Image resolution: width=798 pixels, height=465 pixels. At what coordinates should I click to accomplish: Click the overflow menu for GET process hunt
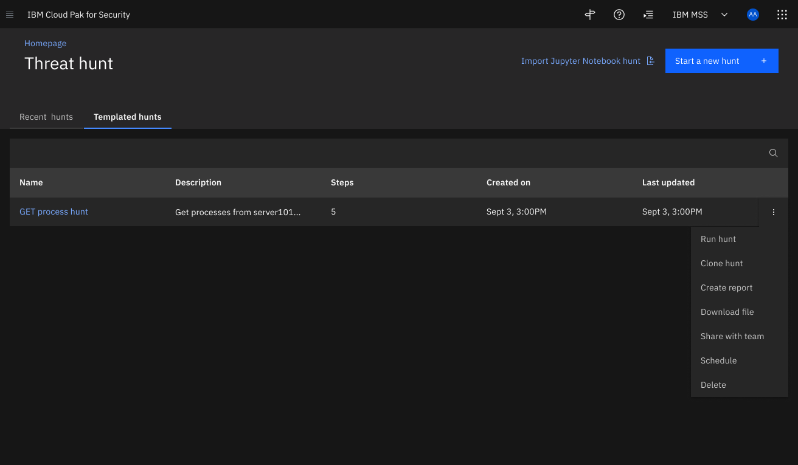tap(774, 212)
